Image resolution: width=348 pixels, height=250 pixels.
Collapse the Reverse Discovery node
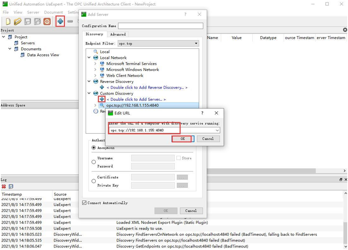click(89, 81)
